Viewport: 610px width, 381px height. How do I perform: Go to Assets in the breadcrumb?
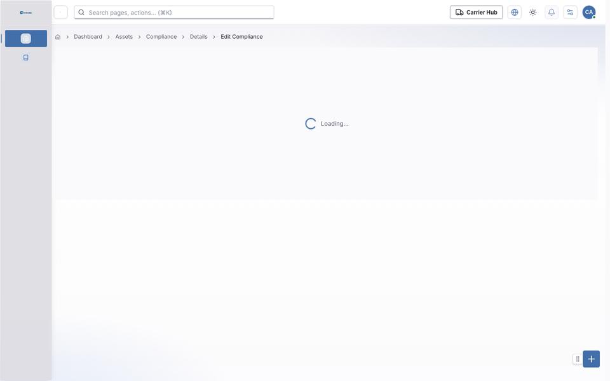click(124, 37)
